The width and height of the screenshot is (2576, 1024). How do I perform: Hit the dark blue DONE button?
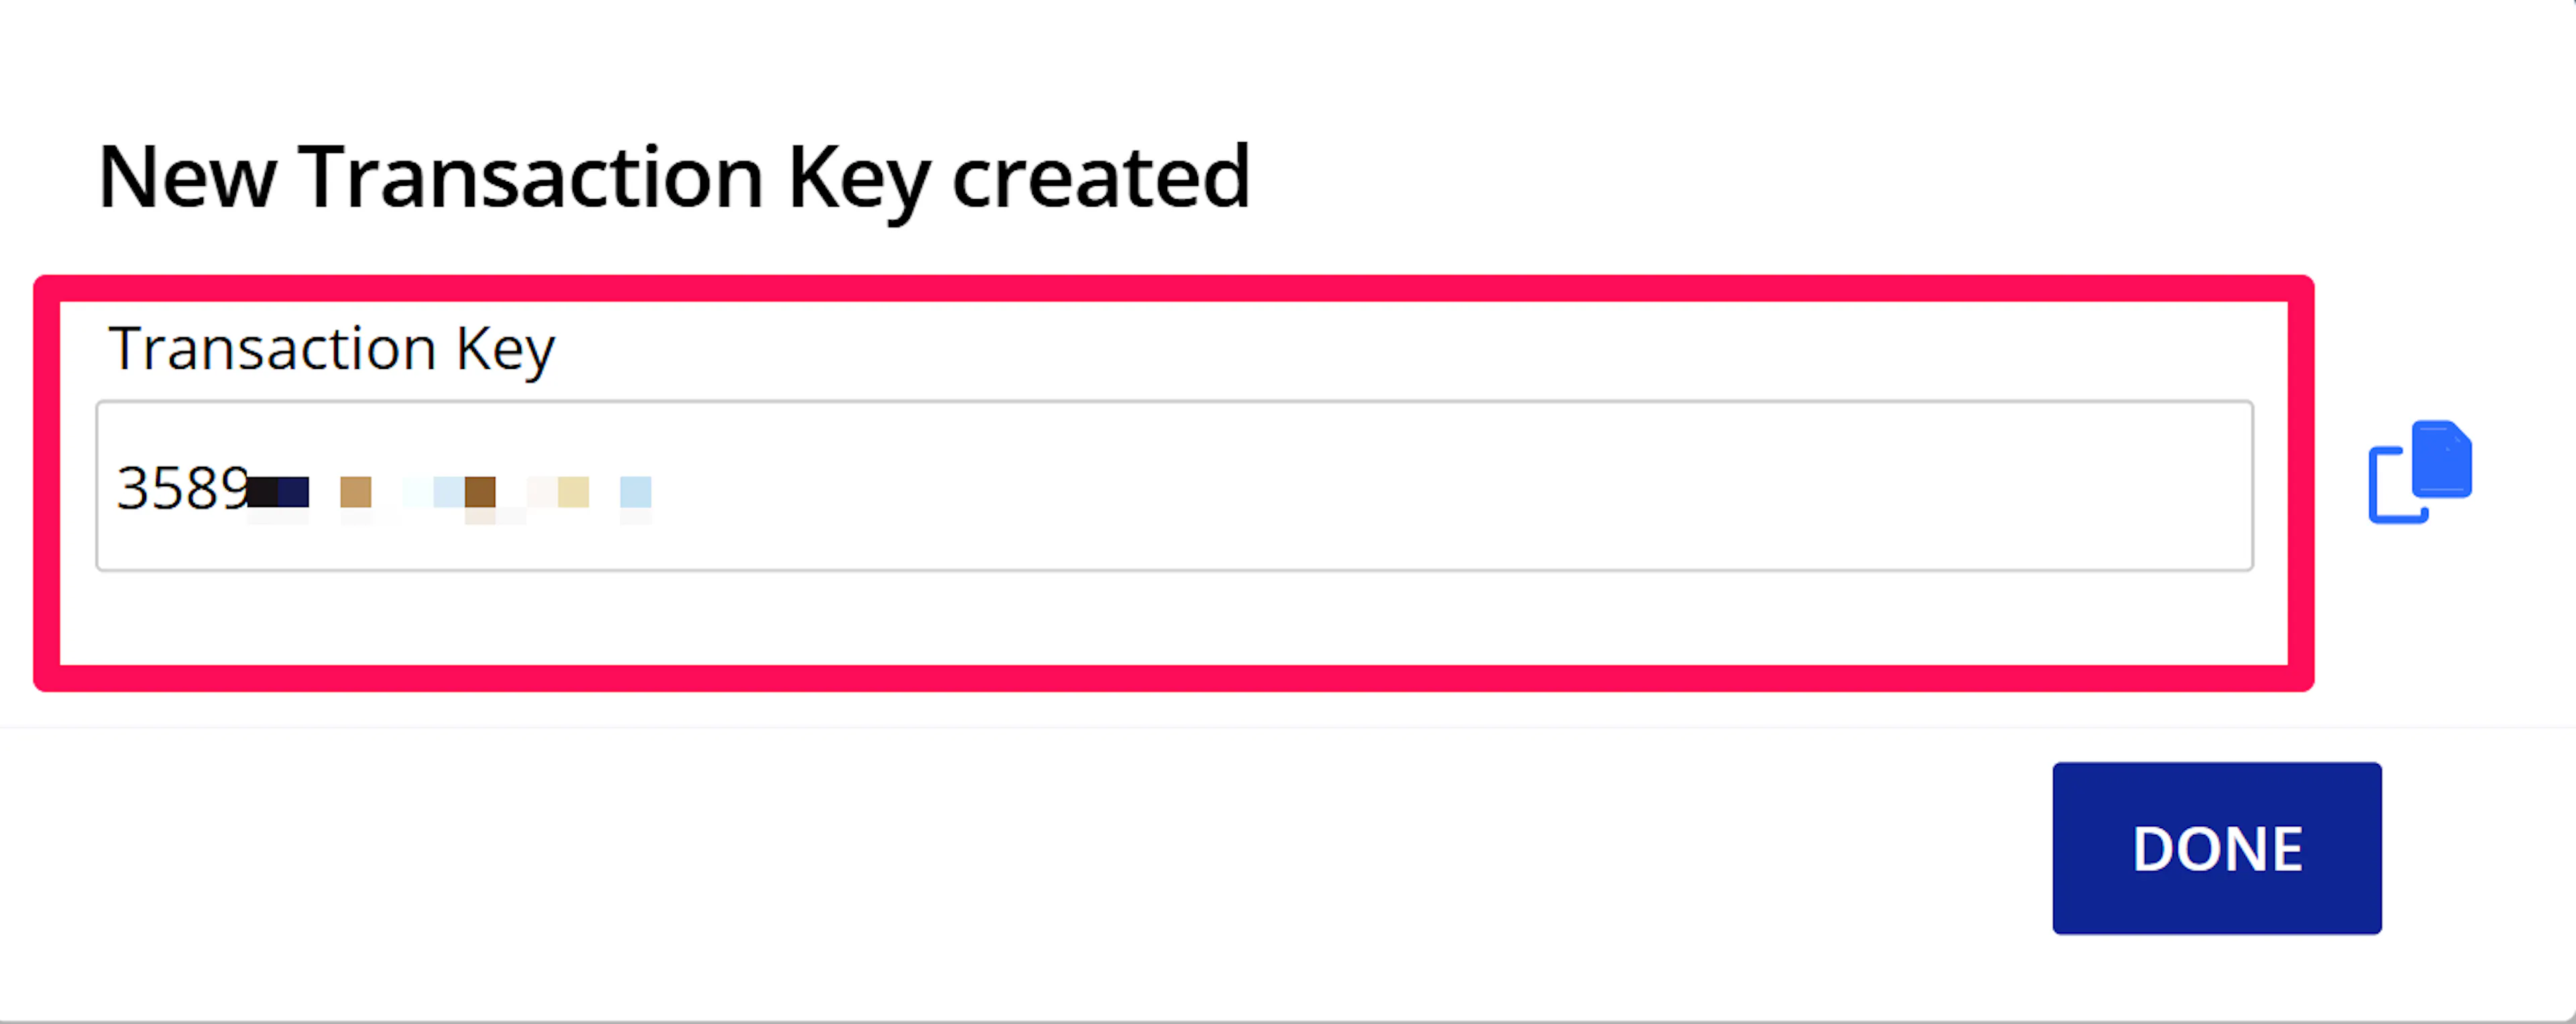(2216, 848)
